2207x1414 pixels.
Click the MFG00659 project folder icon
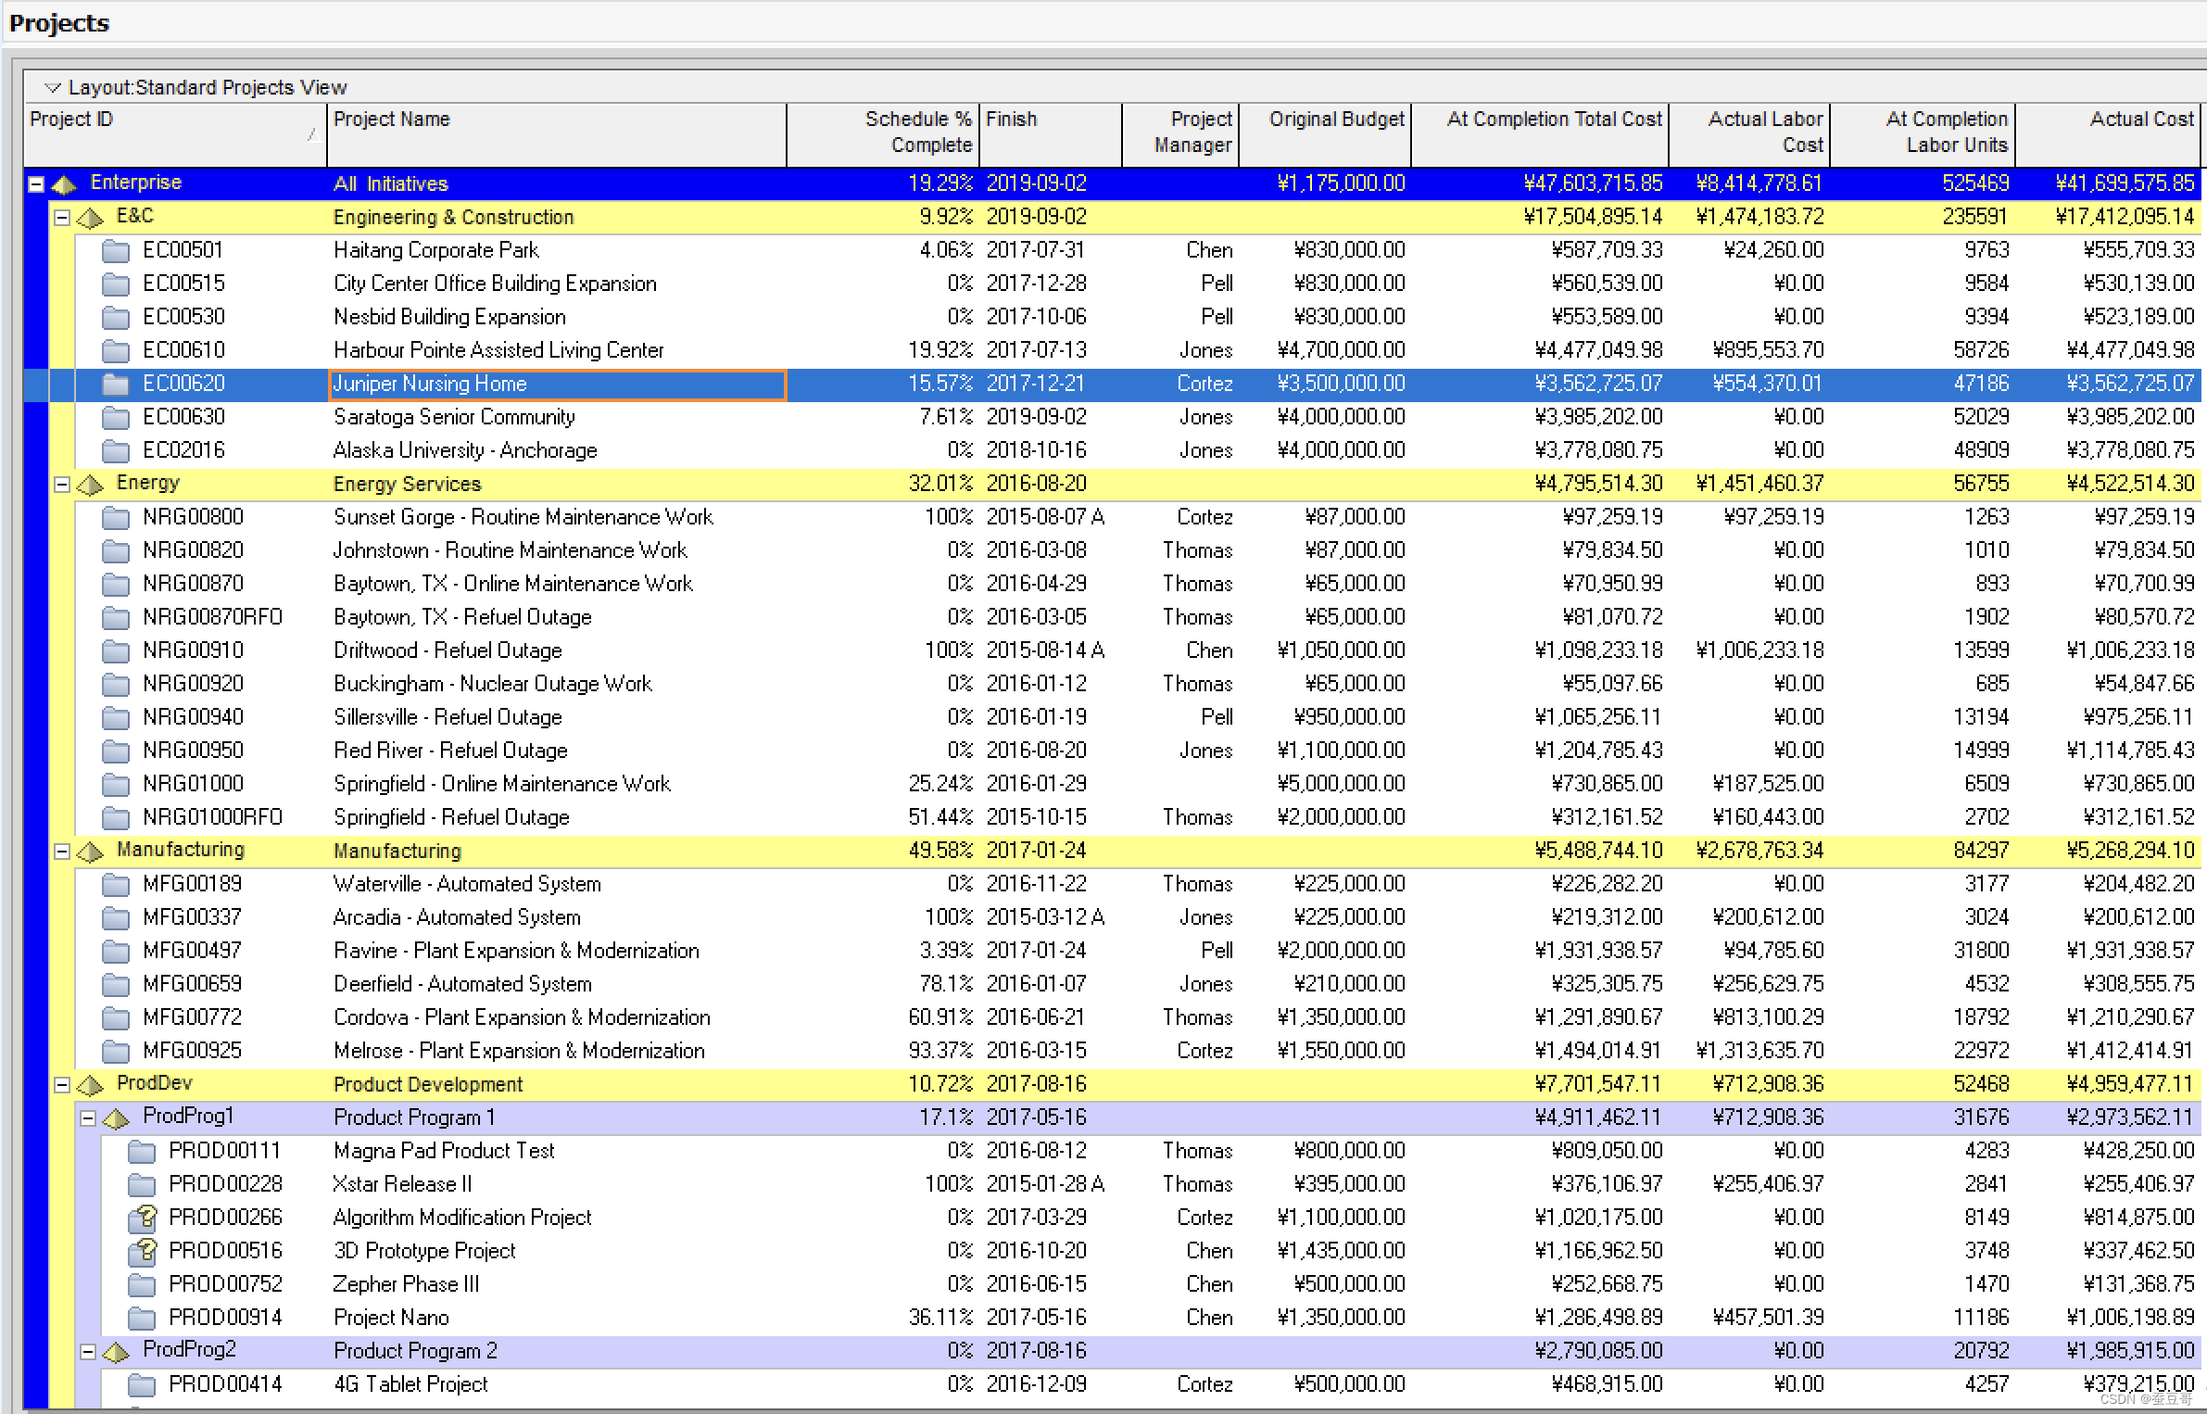point(115,984)
